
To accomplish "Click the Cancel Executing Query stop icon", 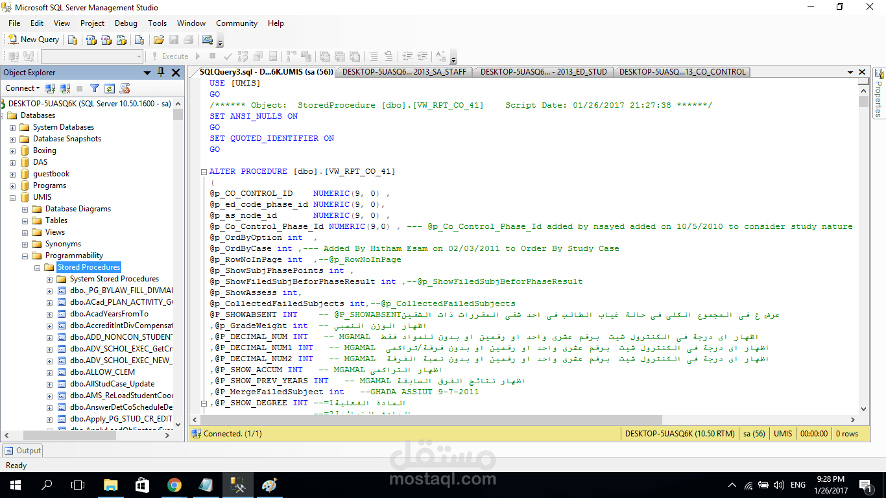I will coord(212,56).
